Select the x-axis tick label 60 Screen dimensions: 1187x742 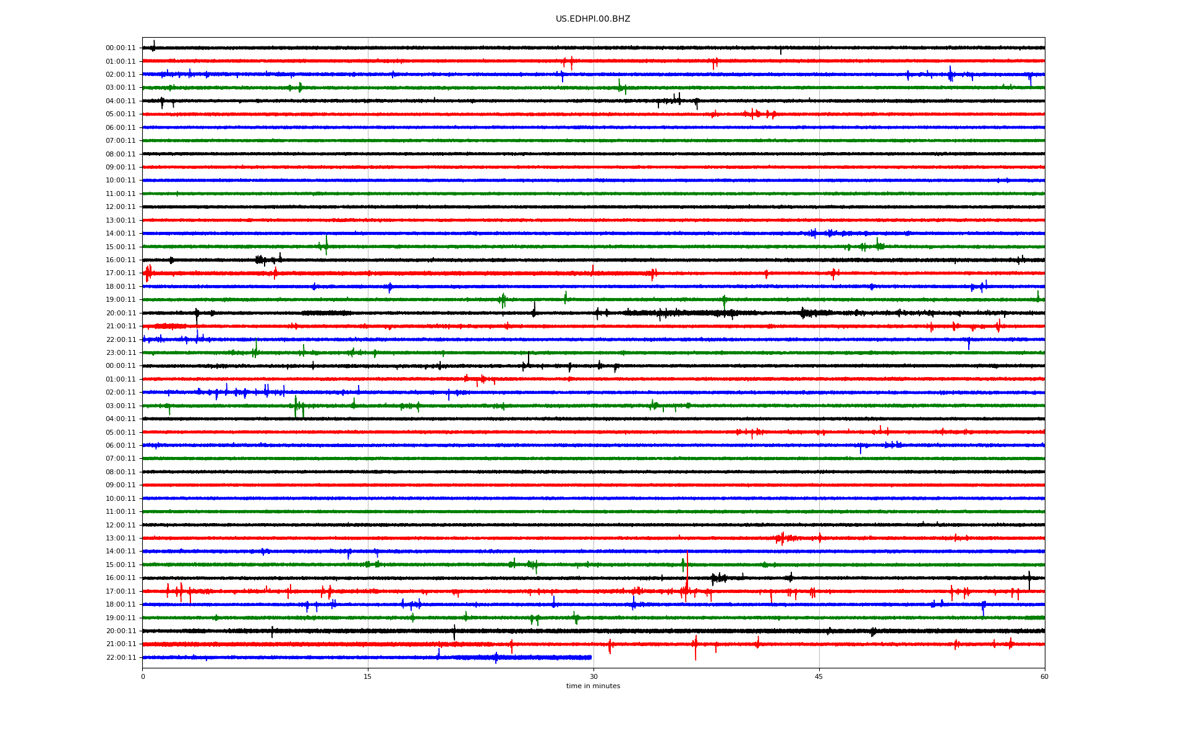pyautogui.click(x=1044, y=676)
